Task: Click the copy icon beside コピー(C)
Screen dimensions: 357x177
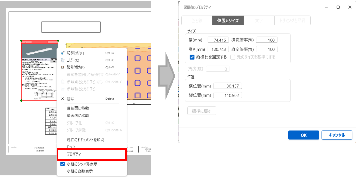Action: point(62,60)
